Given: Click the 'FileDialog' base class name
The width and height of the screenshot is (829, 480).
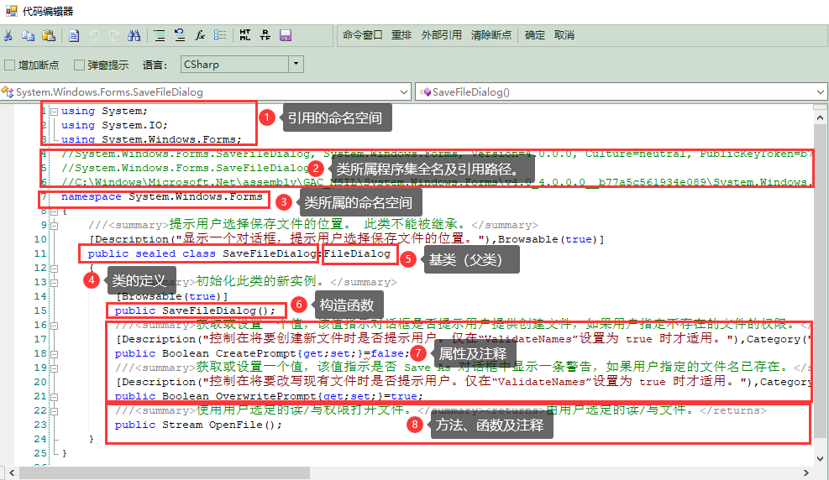Looking at the screenshot, I should (x=357, y=254).
